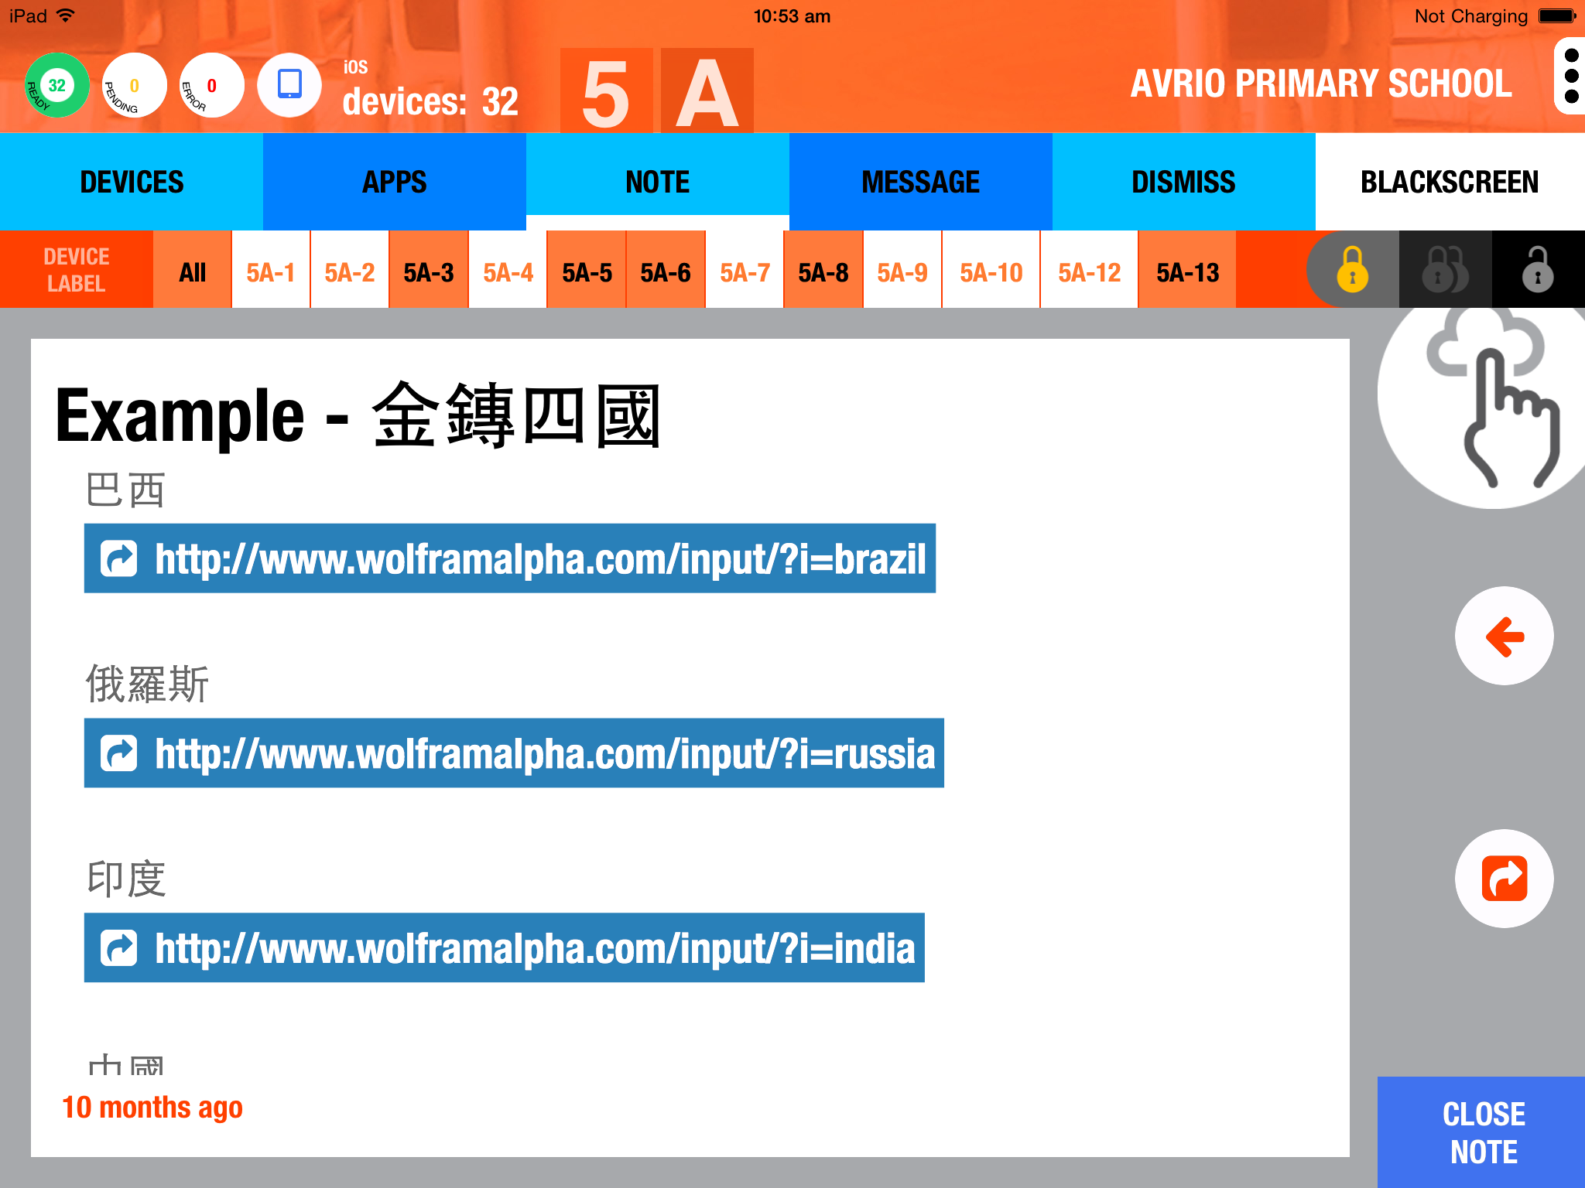
Task: Tap the 10 months ago timestamp
Action: 152,1108
